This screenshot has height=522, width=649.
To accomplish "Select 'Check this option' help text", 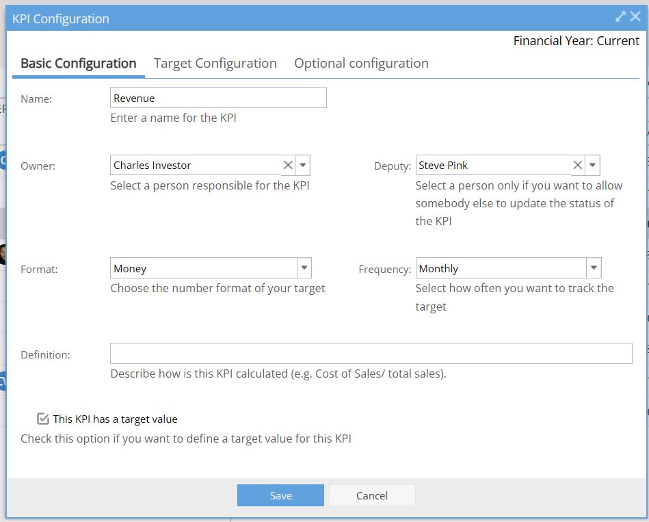I will 186,439.
